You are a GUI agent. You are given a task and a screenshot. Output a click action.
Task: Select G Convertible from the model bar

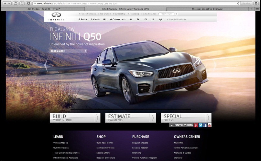pos(118,19)
